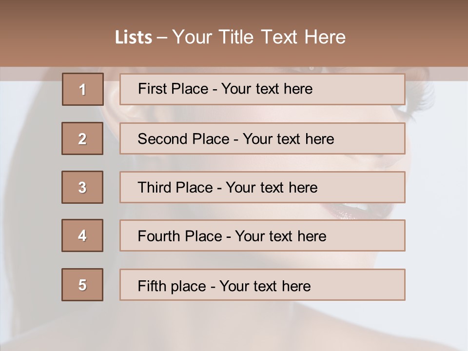Click the words Title Text Here in the heading

tap(282, 37)
